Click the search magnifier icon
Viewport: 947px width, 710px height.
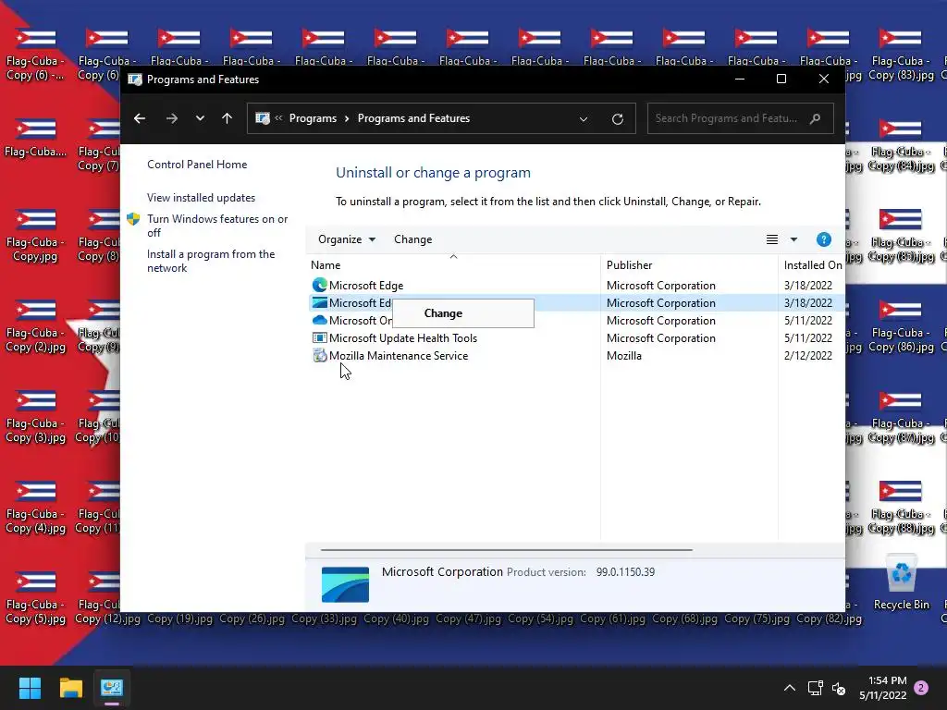(816, 118)
